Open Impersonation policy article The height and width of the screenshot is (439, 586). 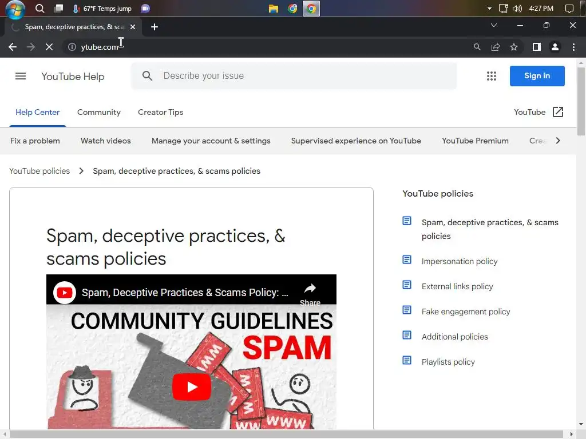click(x=460, y=261)
